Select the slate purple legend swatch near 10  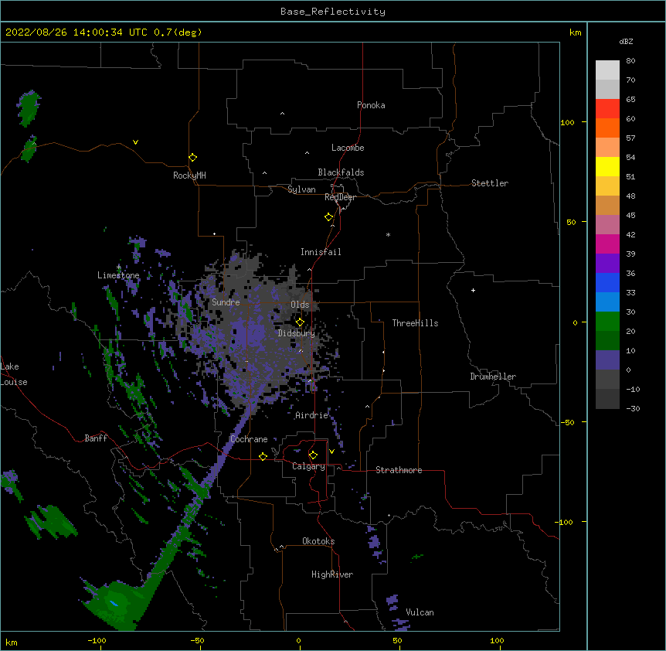point(607,360)
